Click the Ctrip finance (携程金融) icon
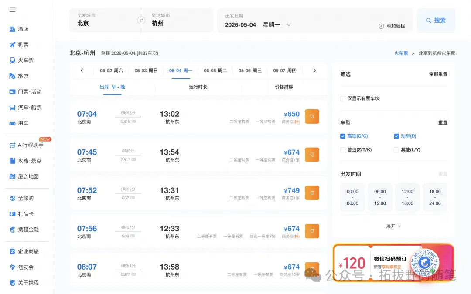471x294 pixels. [x=12, y=230]
